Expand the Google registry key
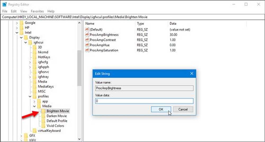265x142 pixels. [x=17, y=23]
